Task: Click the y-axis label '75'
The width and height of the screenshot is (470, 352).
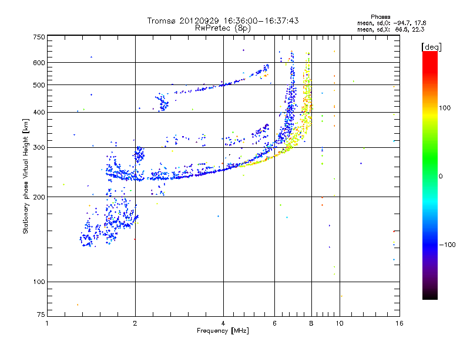Action: point(41,314)
